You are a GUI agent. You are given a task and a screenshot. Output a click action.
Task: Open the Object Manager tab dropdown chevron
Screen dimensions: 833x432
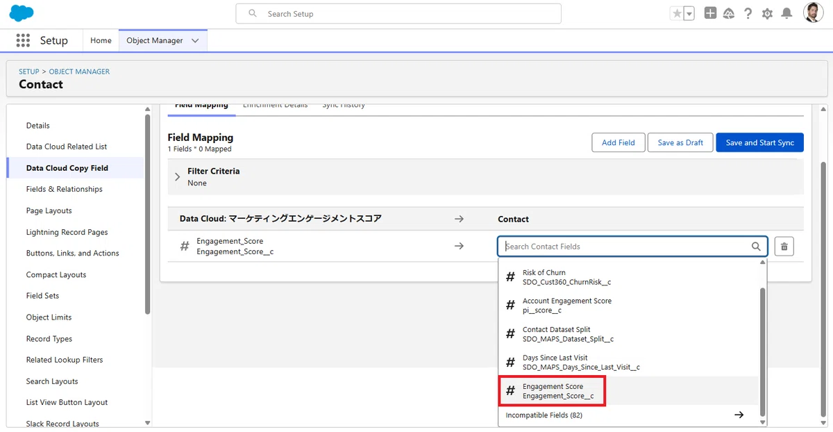pyautogui.click(x=195, y=40)
